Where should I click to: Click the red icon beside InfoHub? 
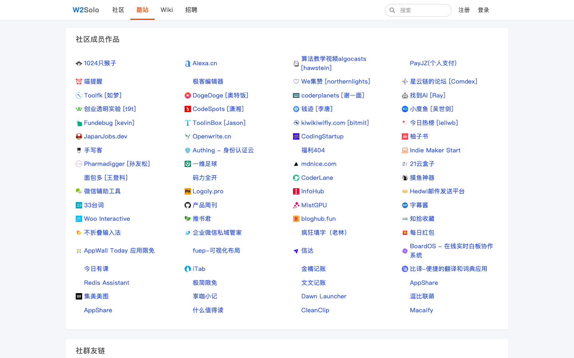296,191
